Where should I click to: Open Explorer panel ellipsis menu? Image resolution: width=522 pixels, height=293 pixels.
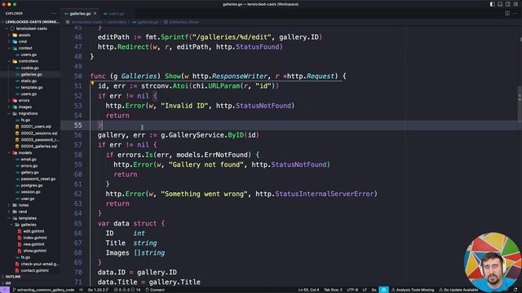point(53,14)
